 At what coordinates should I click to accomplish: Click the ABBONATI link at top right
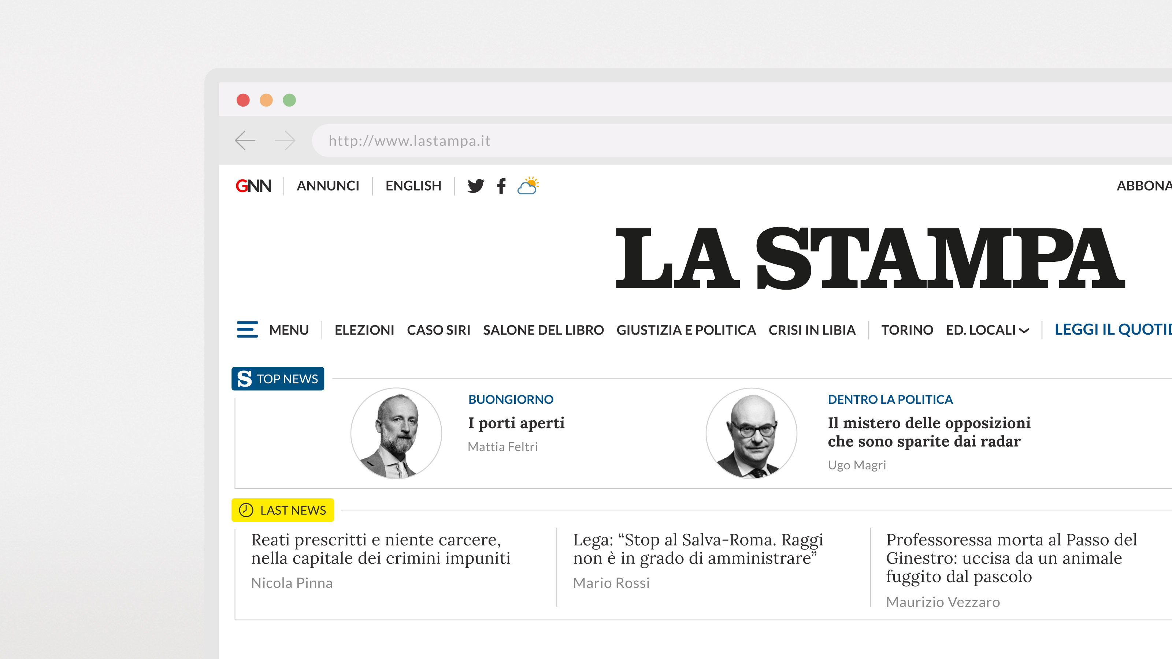(x=1144, y=186)
